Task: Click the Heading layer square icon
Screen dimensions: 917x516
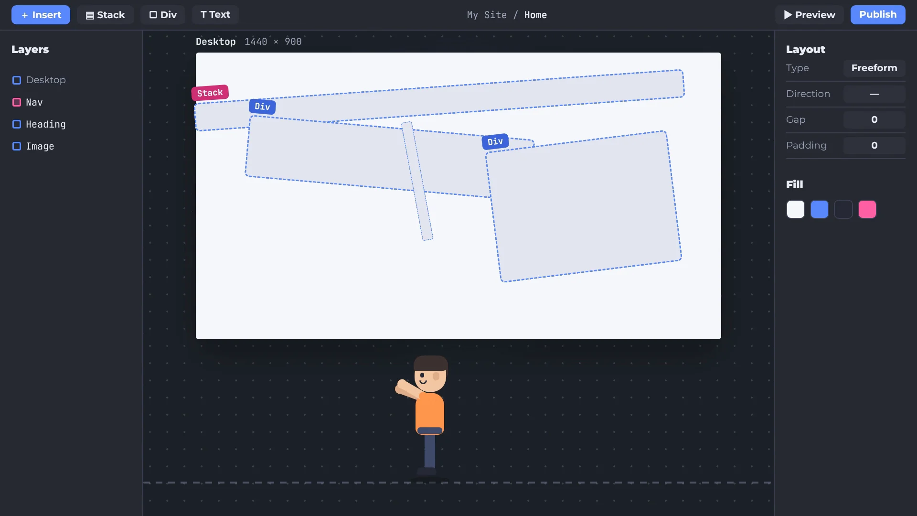Action: coord(17,124)
